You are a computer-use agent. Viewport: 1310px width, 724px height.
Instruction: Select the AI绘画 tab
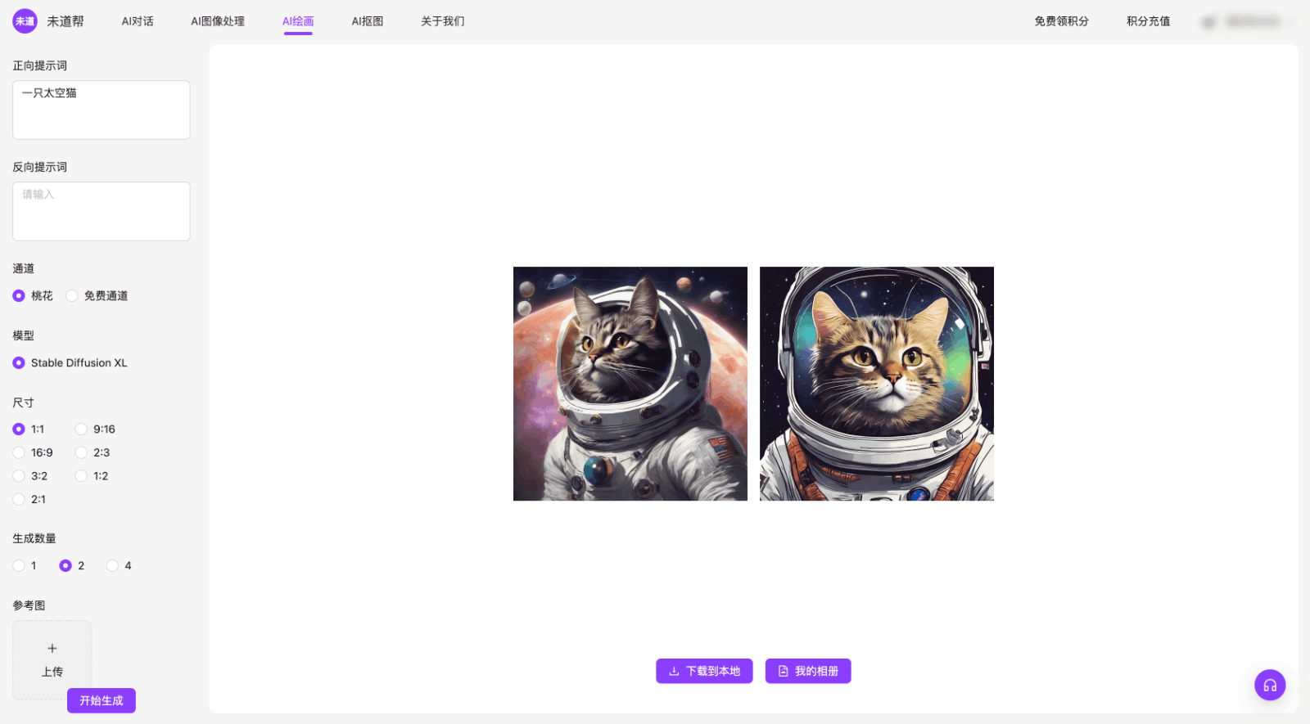[x=298, y=21]
